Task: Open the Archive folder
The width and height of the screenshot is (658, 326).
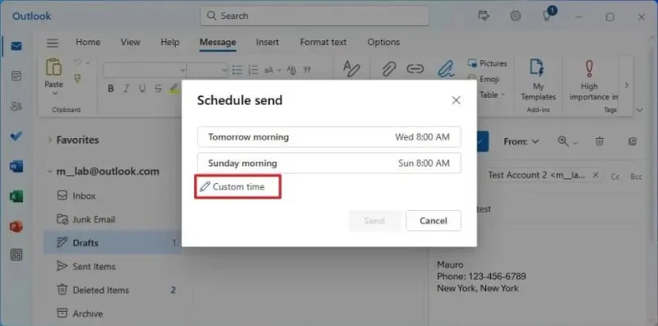Action: point(114,313)
